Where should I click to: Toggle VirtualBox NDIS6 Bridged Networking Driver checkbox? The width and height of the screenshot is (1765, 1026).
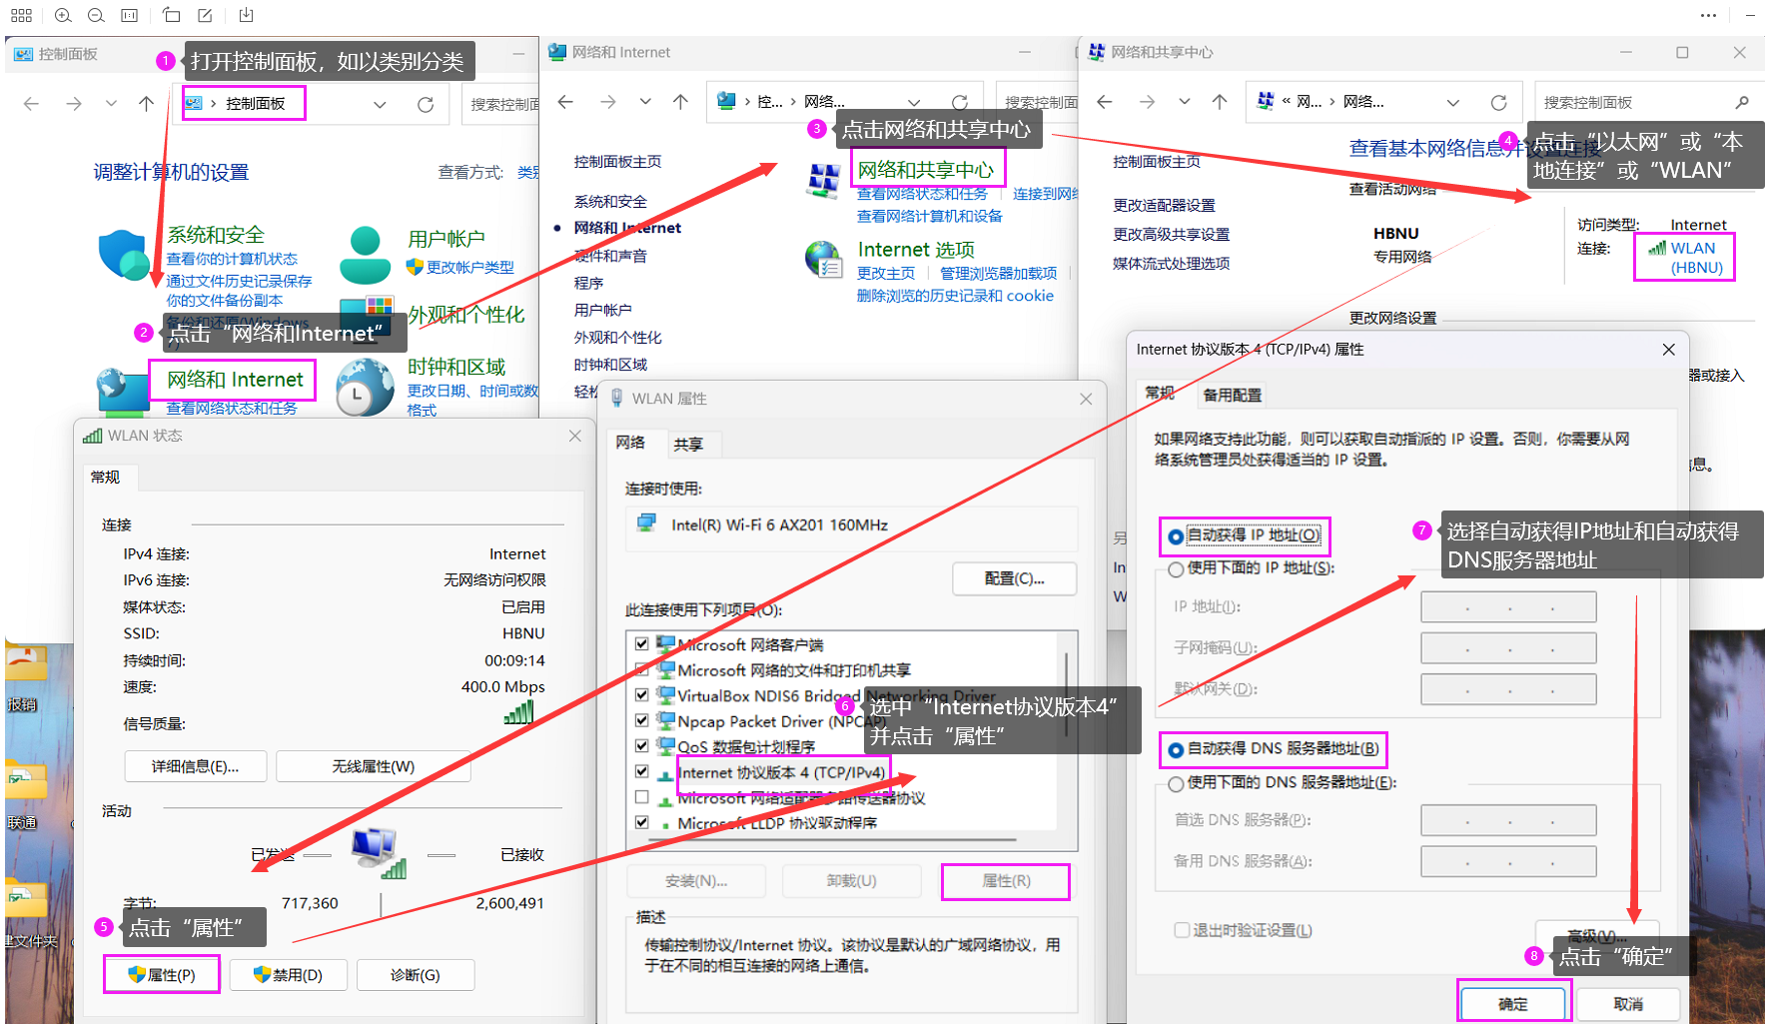pos(642,694)
